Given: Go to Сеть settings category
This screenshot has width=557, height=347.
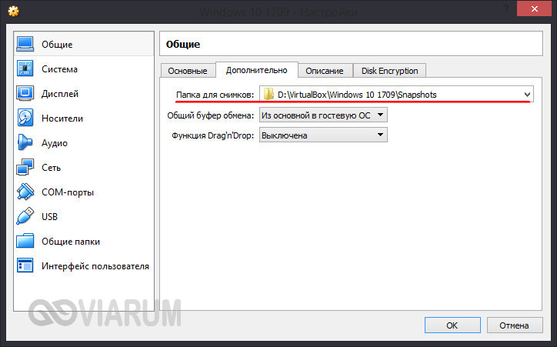Looking at the screenshot, I should click(x=84, y=167).
